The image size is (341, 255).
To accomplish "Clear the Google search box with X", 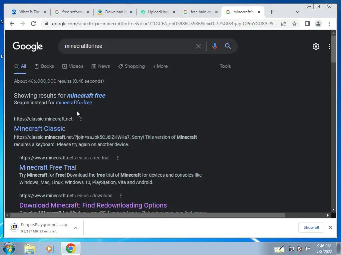I will click(198, 46).
